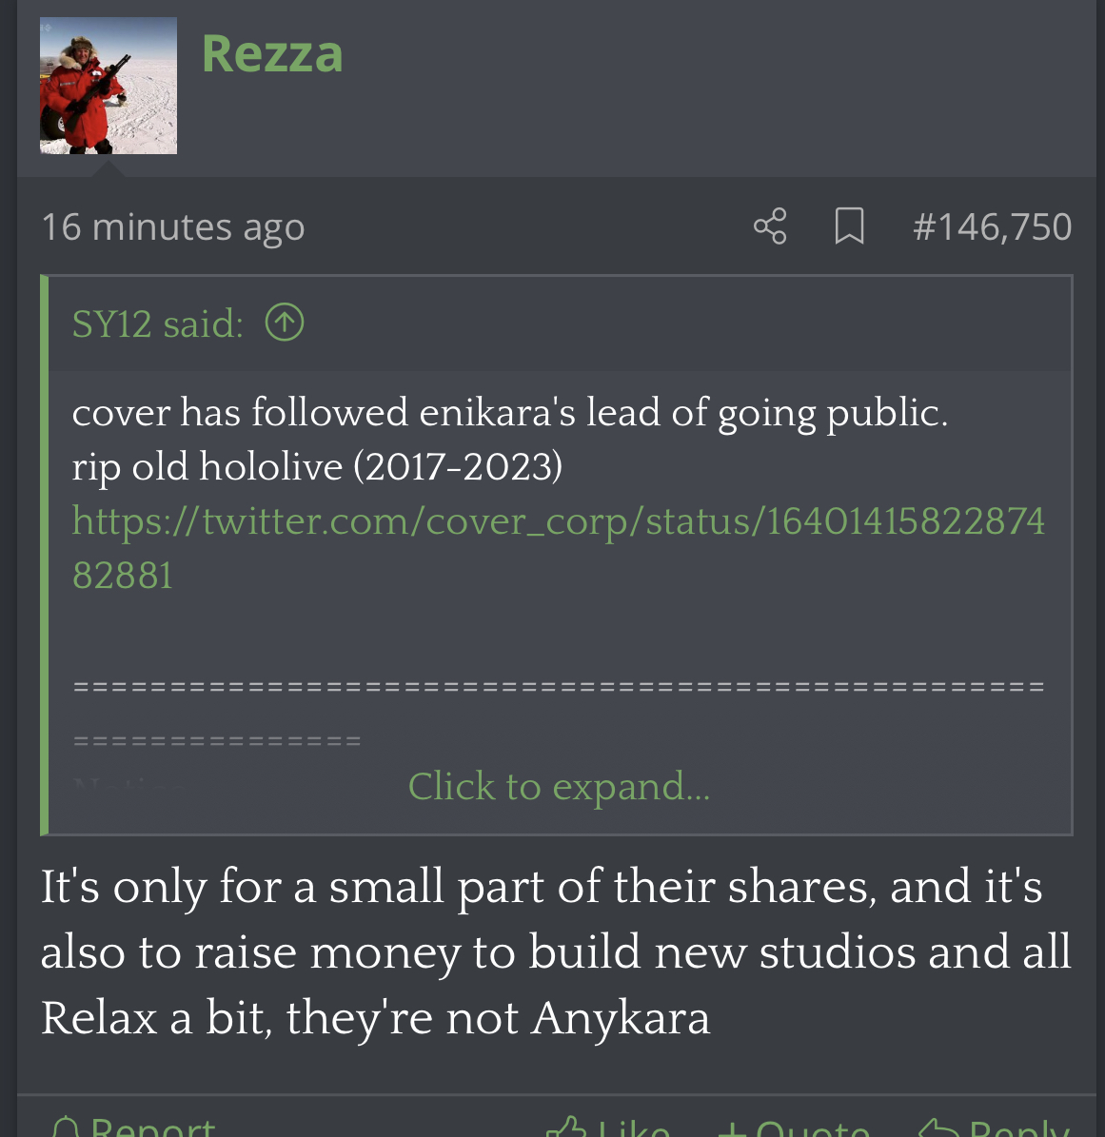The height and width of the screenshot is (1137, 1105).
Task: Click the thumbs-up icon next to Like
Action: coord(566,1127)
